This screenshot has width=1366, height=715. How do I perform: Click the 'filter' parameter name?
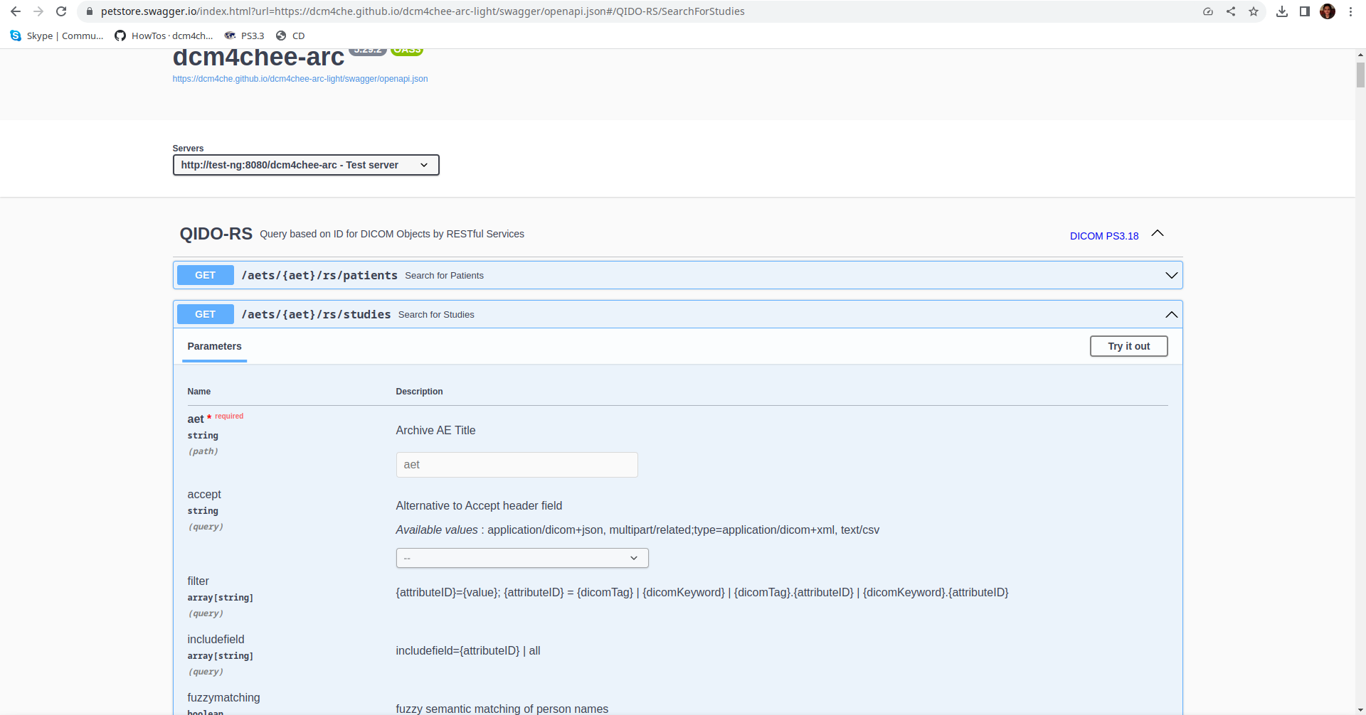198,581
